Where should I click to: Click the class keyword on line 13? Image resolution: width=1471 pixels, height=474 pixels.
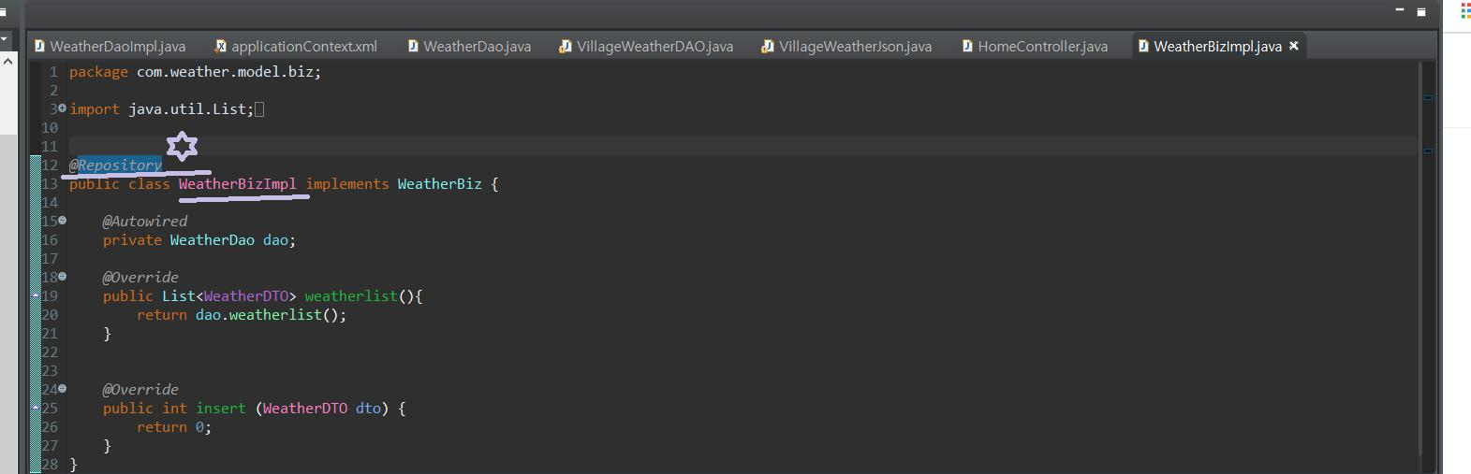149,184
